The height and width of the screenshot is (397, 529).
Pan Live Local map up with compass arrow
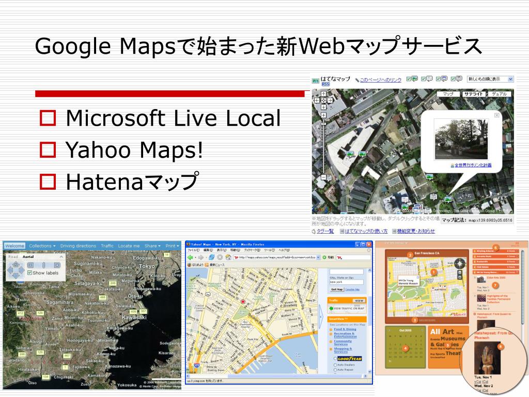tap(16, 265)
